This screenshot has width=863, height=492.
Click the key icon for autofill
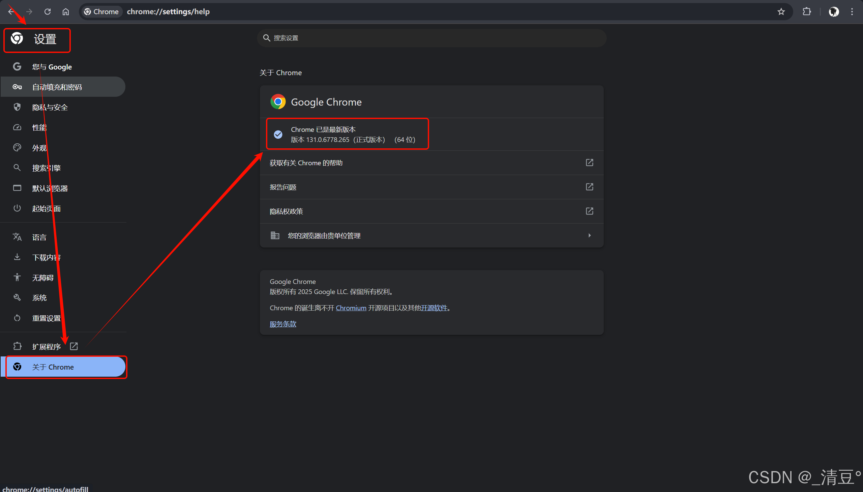click(x=17, y=87)
